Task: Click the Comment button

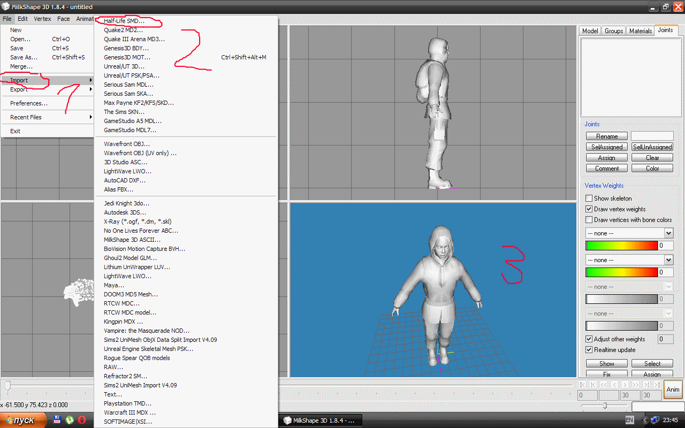Action: click(x=607, y=169)
